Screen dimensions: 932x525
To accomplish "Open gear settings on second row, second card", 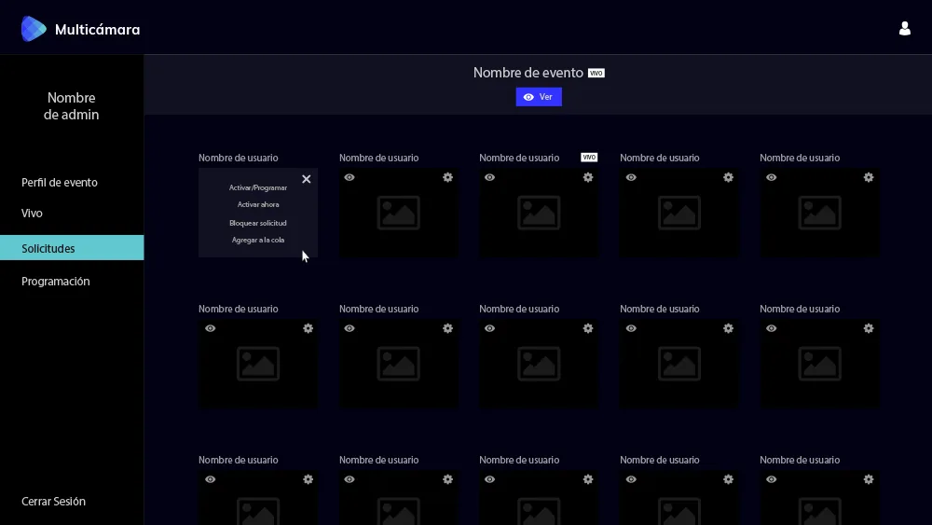I will tap(447, 328).
